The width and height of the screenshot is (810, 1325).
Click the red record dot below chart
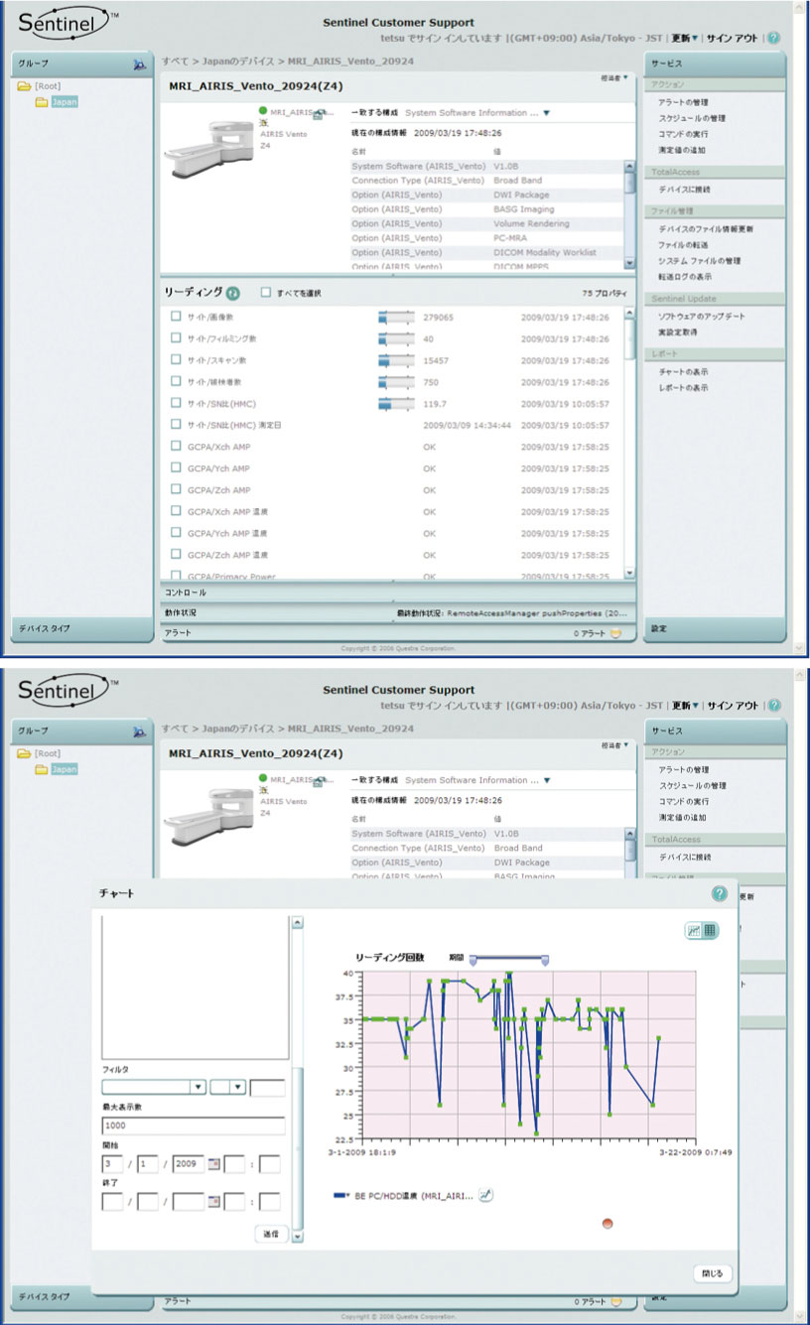tap(607, 1224)
